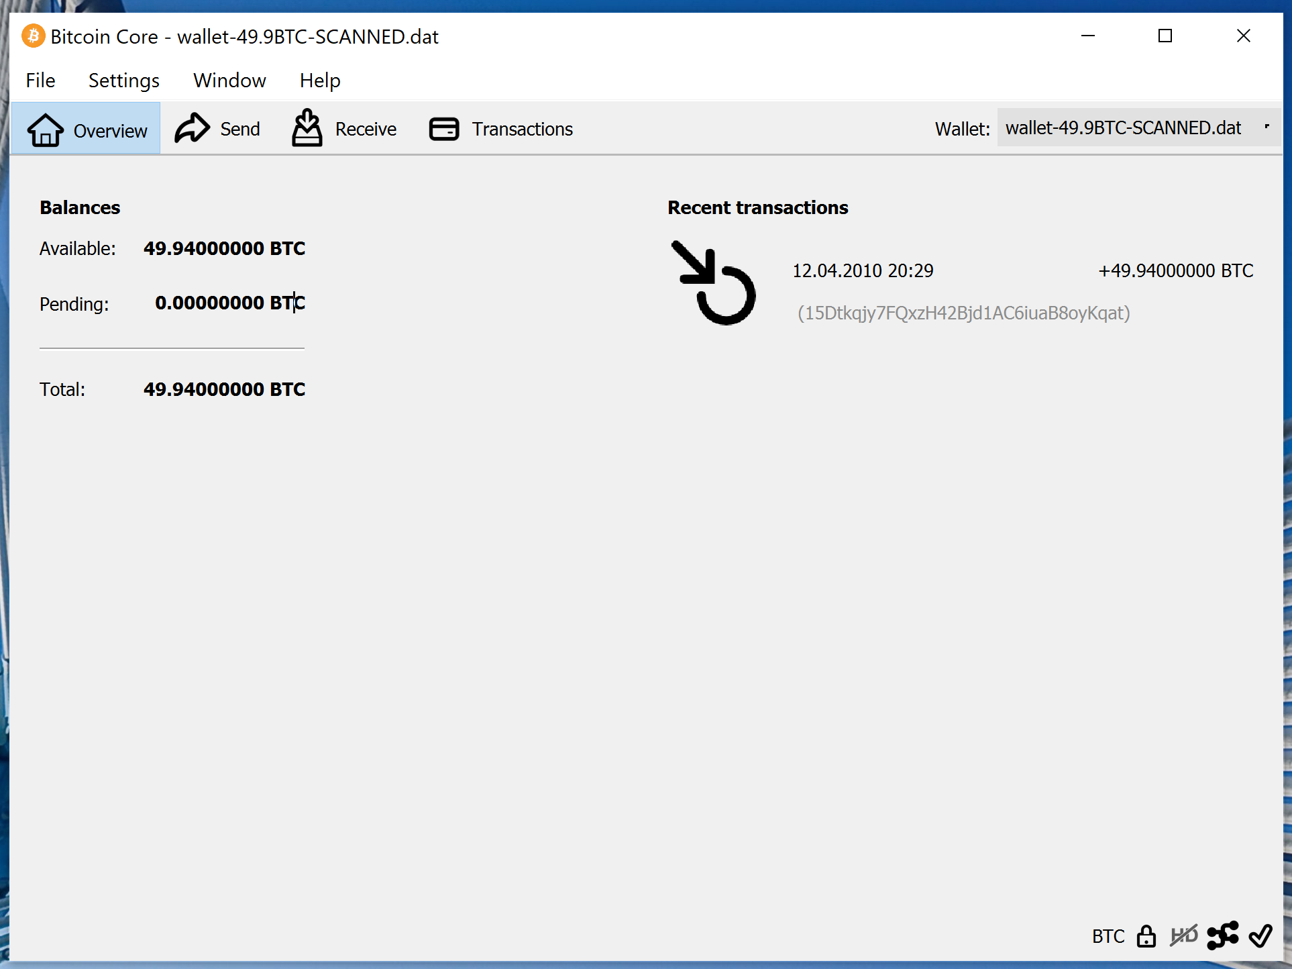Click the Receive inbox icon
1292x969 pixels.
[x=307, y=128]
